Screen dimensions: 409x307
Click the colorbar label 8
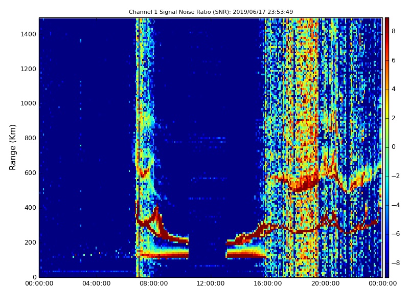pos(394,31)
